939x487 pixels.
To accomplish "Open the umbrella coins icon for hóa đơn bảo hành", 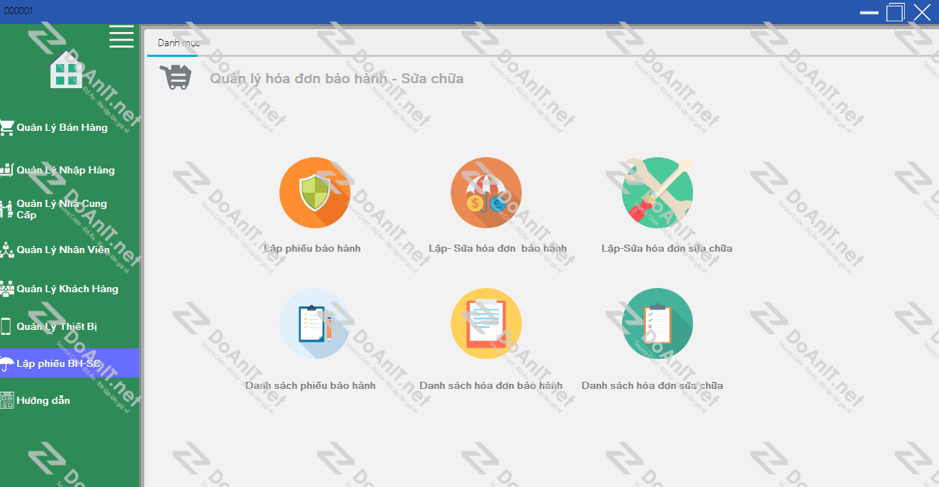I will 486,193.
